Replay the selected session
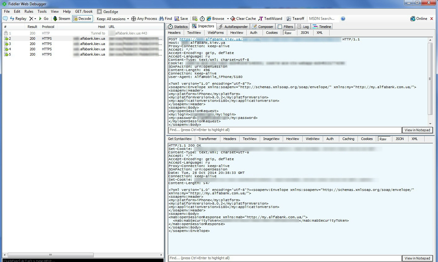The height and width of the screenshot is (262, 438). pos(18,19)
